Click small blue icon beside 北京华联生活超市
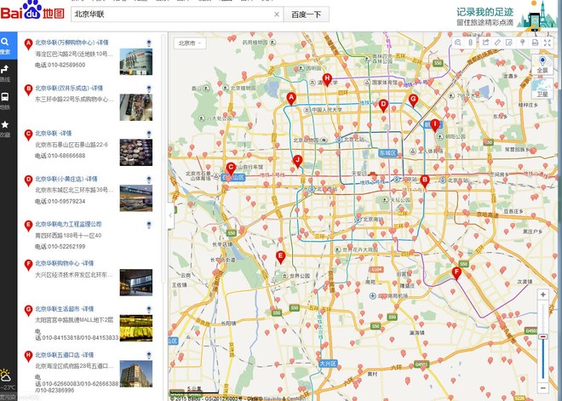This screenshot has height=401, width=562. [x=149, y=309]
